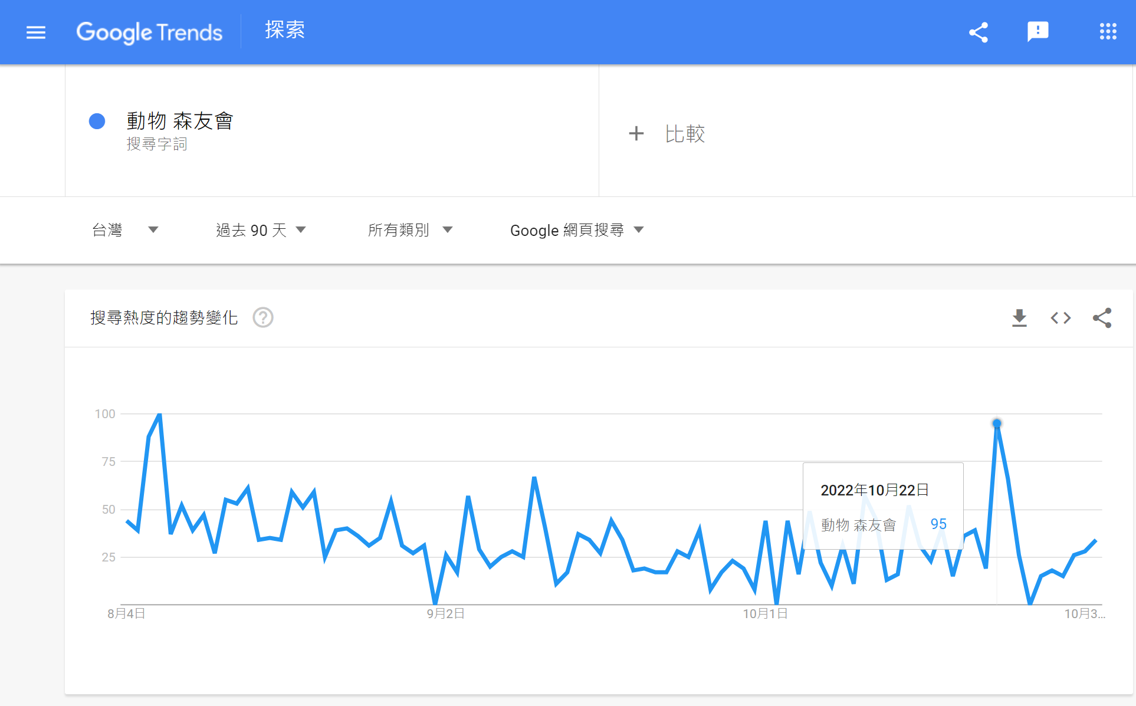Click the 動物 森友會 search term
Image resolution: width=1136 pixels, height=706 pixels.
[x=180, y=121]
